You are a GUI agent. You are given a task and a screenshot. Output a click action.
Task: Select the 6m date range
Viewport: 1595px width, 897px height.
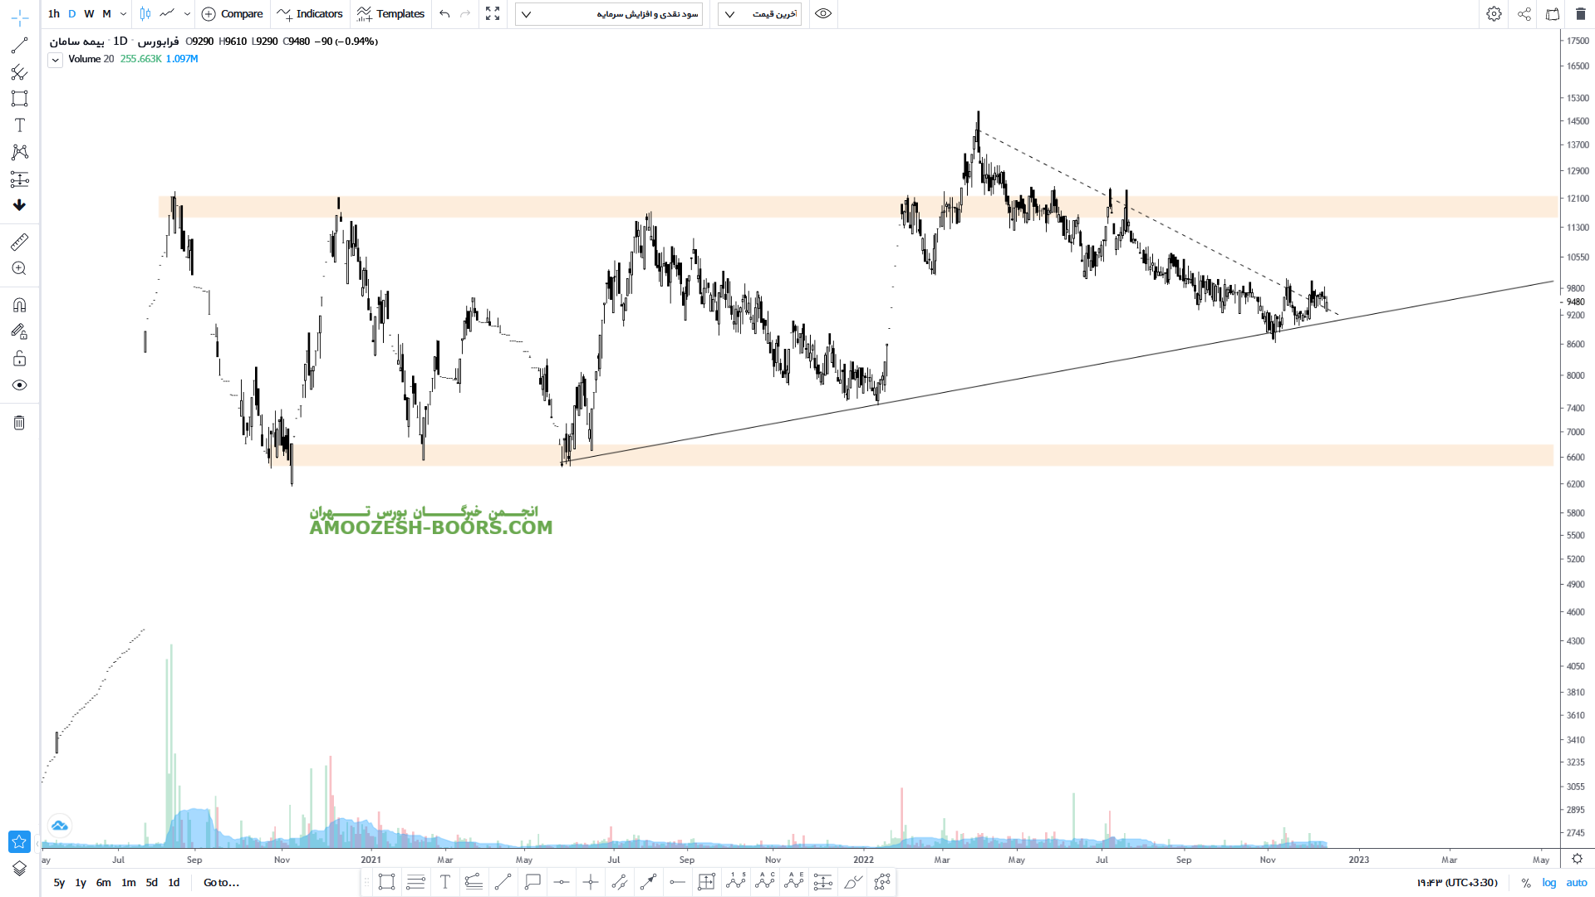tap(103, 882)
